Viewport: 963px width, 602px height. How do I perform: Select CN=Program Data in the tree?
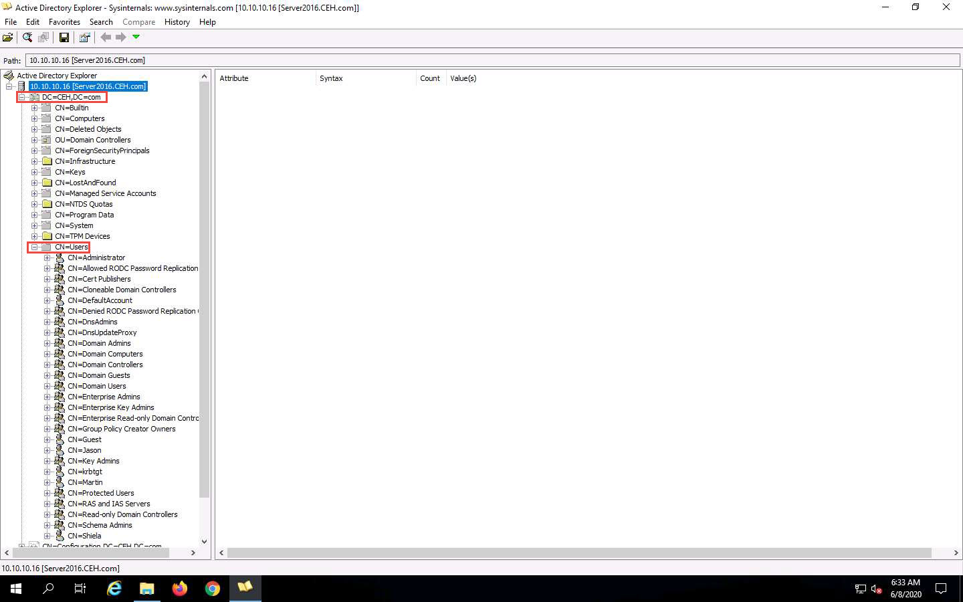(x=84, y=215)
